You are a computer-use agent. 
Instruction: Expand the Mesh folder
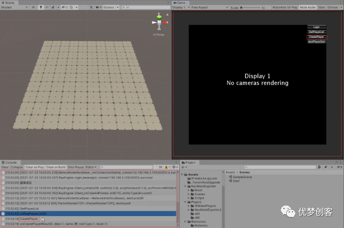(x=188, y=190)
